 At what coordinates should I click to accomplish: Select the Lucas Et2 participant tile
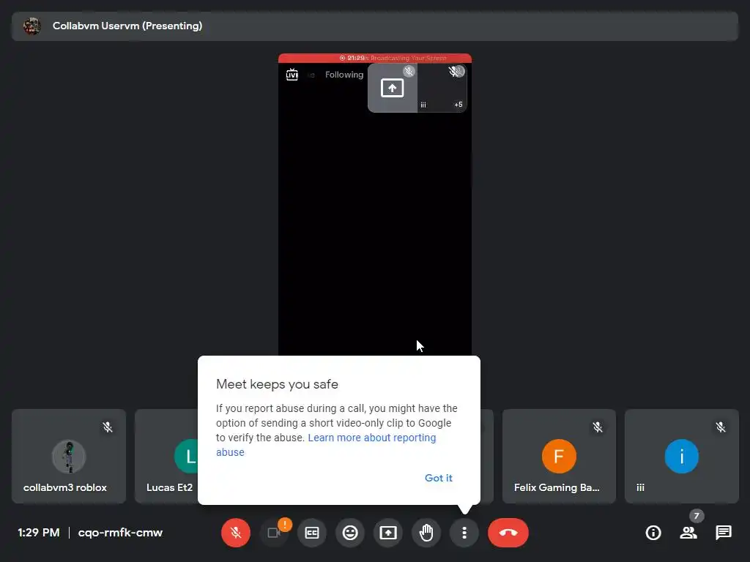pyautogui.click(x=166, y=456)
